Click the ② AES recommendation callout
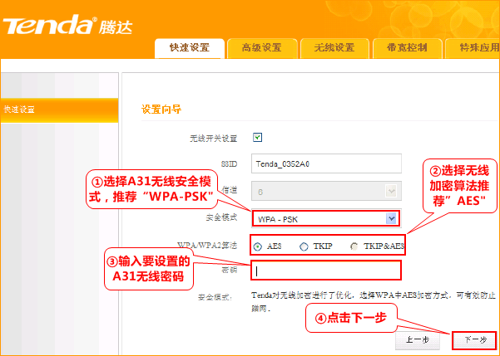 coord(460,185)
